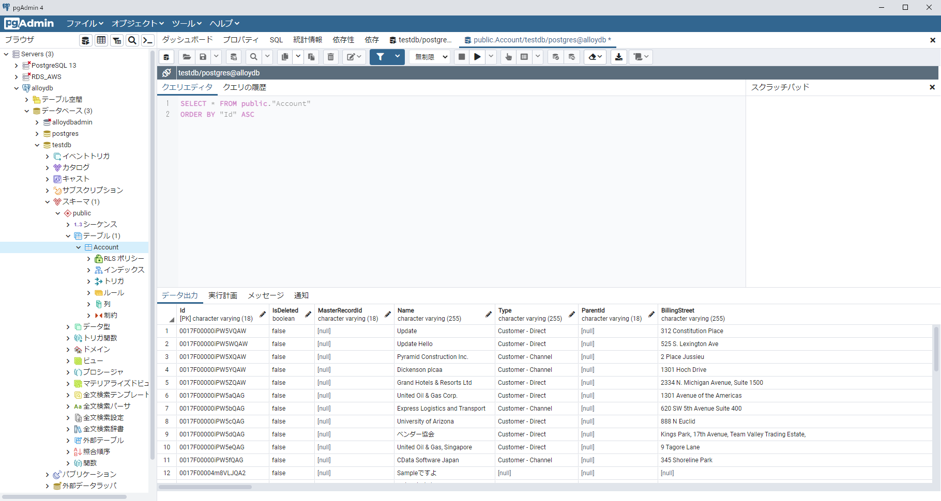Open the ファイル menu
This screenshot has width=941, height=501.
click(x=85, y=24)
